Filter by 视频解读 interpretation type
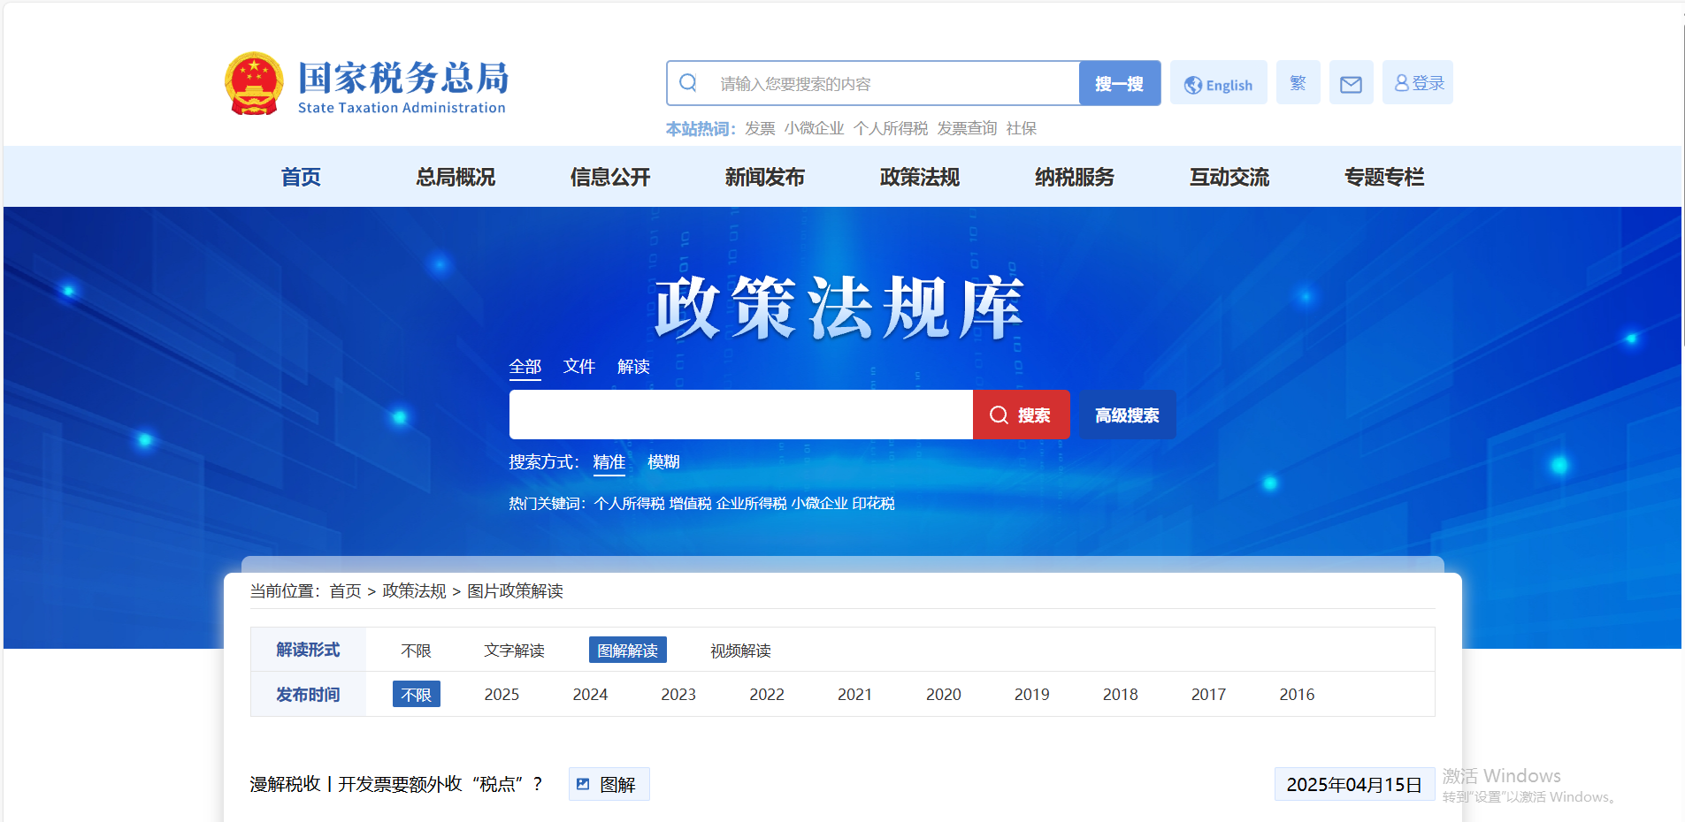The height and width of the screenshot is (822, 1685). coord(740,651)
